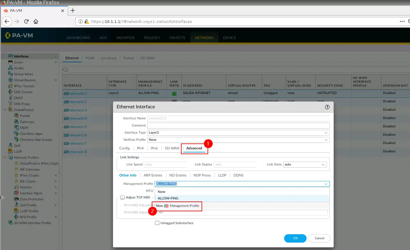Screen dimensions: 410x250
Task: Select BFD Profile in the sidebar
Action: click(28, 217)
